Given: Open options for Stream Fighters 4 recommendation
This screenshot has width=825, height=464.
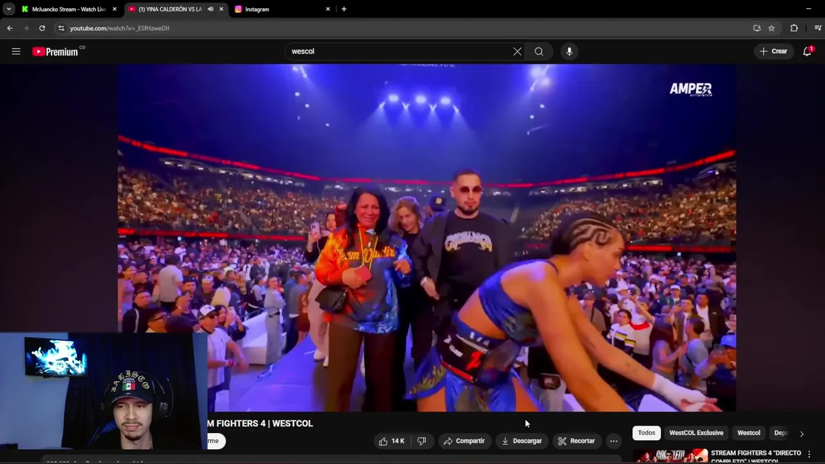Looking at the screenshot, I should click(809, 454).
